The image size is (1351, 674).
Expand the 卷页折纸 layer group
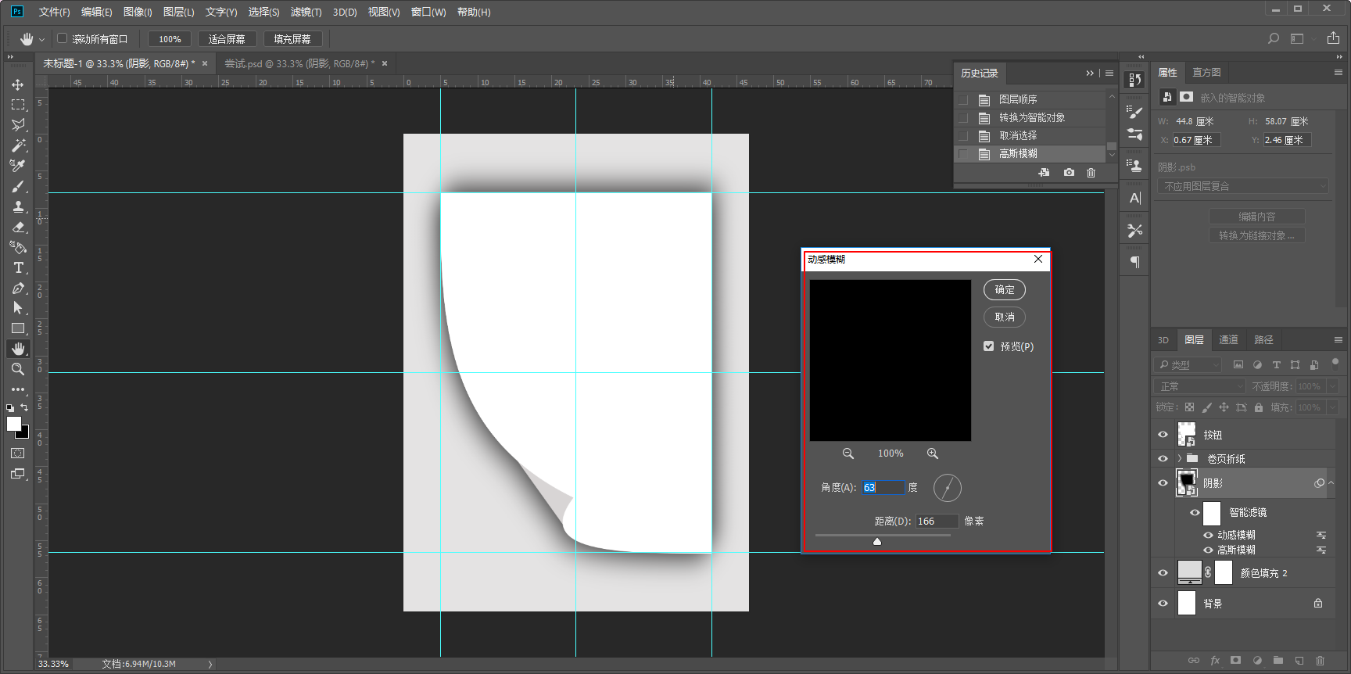coord(1179,459)
